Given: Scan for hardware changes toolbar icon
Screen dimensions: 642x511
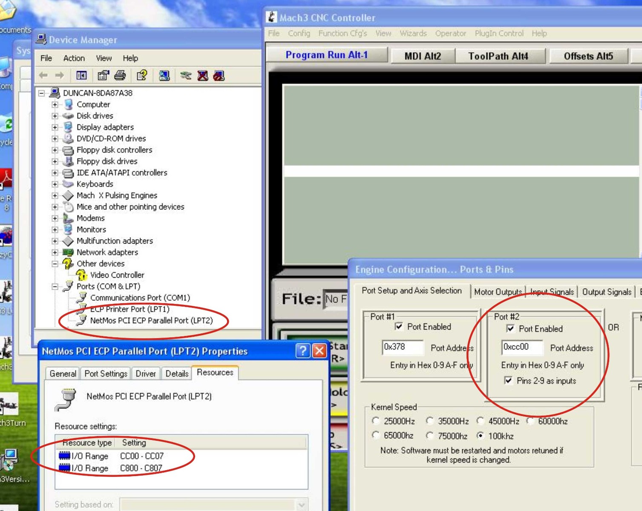Looking at the screenshot, I should pyautogui.click(x=164, y=75).
